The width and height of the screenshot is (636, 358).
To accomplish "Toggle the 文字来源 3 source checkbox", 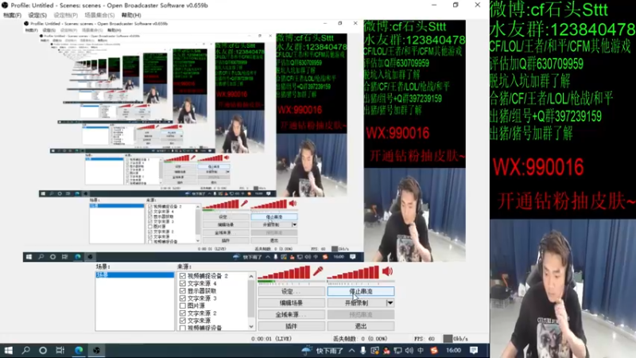I will pyautogui.click(x=183, y=298).
